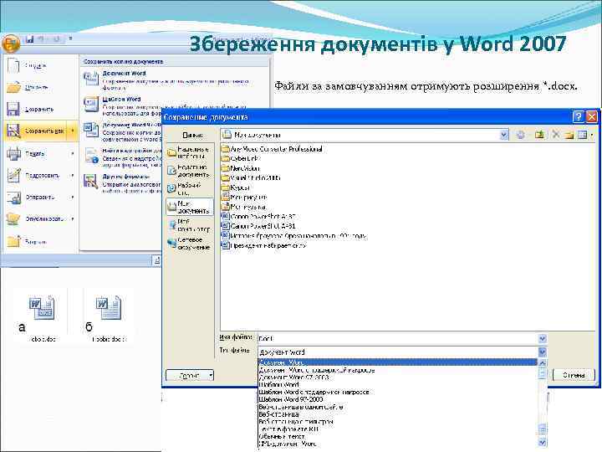This screenshot has height=452, width=602.
Task: Expand the Опубликовать submenu arrow
Action: [73, 218]
